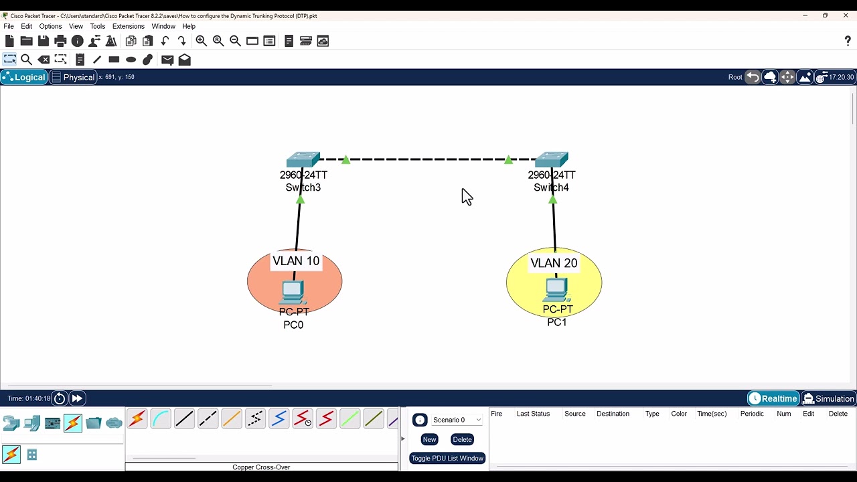
Task: Zoom in on the workspace
Action: click(201, 41)
